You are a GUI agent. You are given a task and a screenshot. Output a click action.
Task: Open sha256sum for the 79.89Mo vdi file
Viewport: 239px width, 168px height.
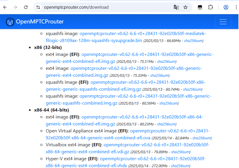180,152
